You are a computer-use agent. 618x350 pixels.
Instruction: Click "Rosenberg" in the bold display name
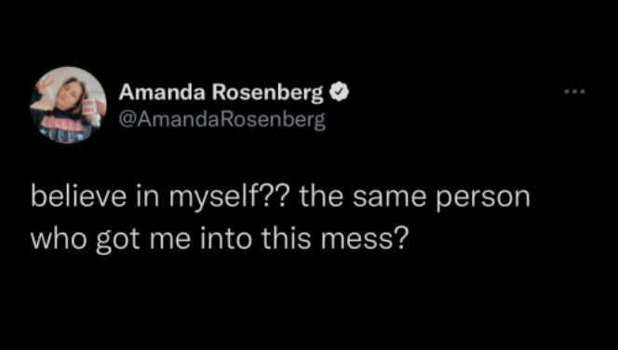[x=268, y=94]
